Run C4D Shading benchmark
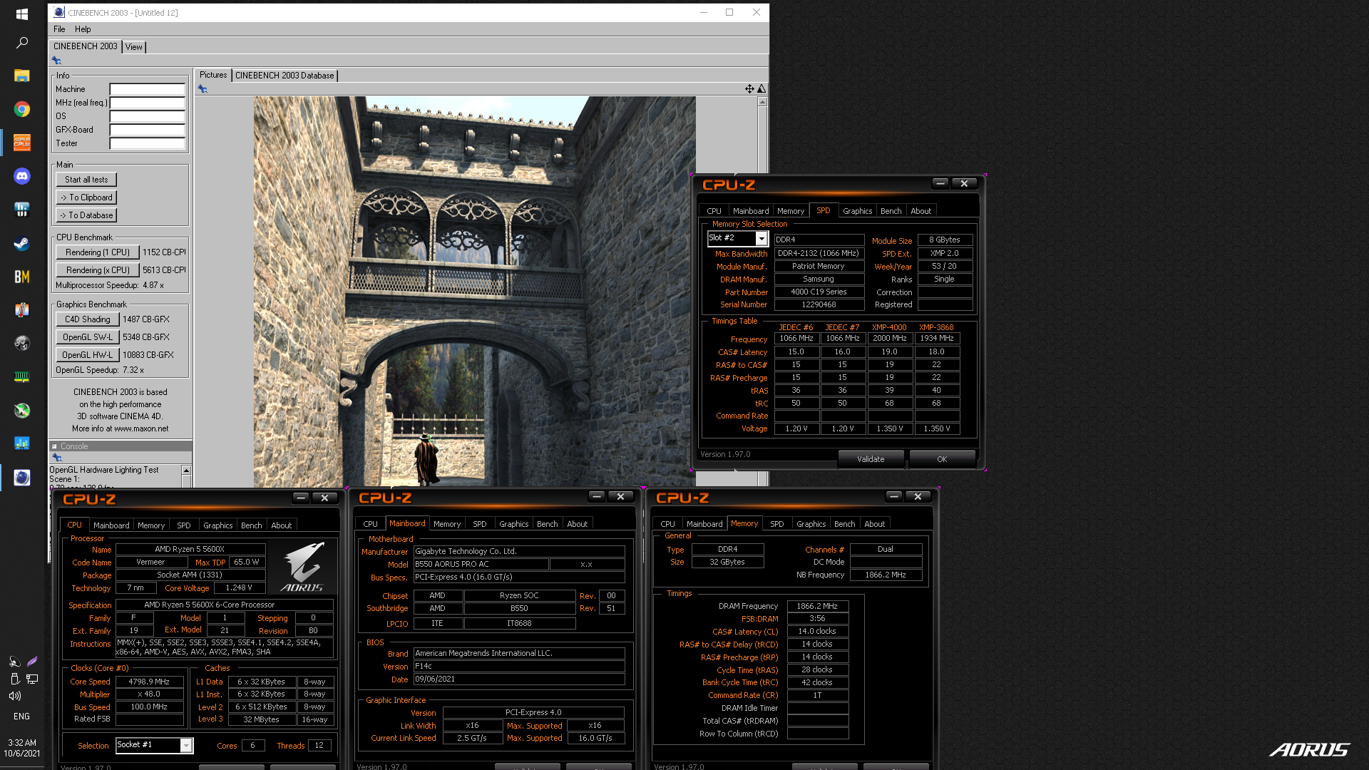The width and height of the screenshot is (1369, 770). 87,319
